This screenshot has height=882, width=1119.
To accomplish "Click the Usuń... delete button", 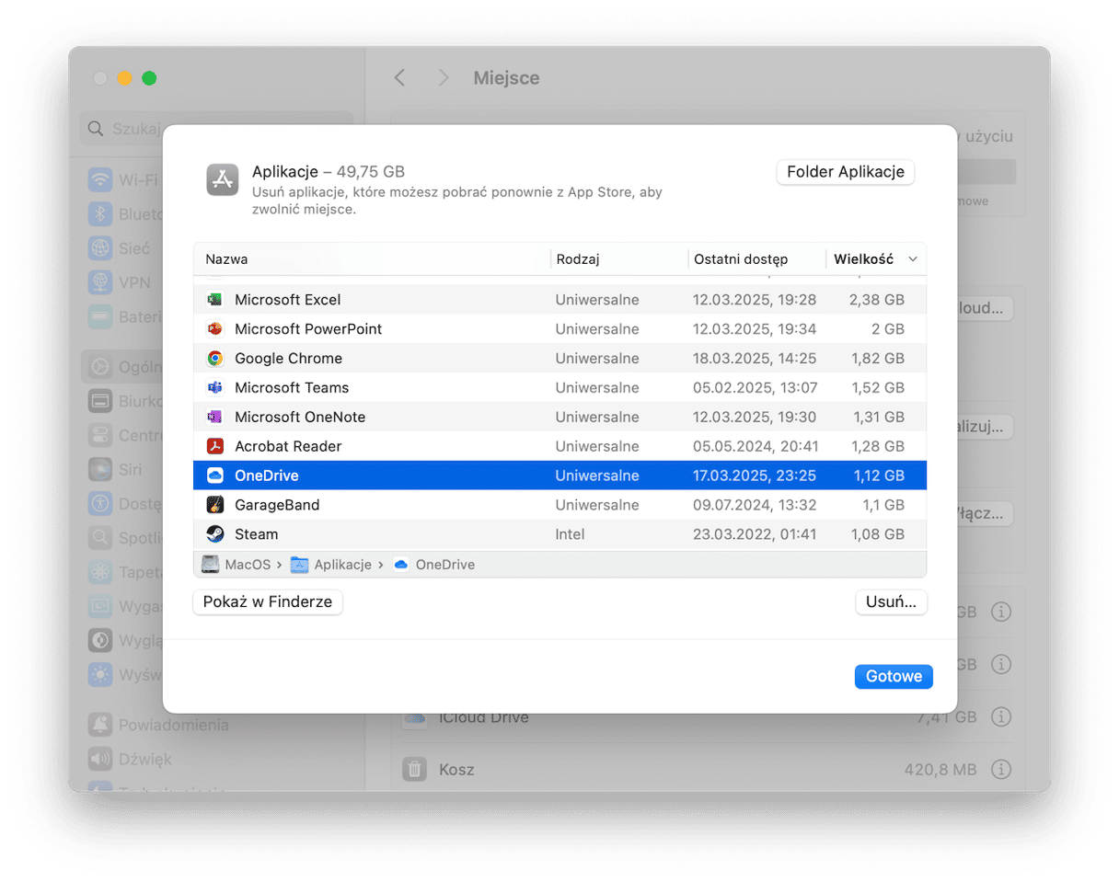I will click(891, 602).
